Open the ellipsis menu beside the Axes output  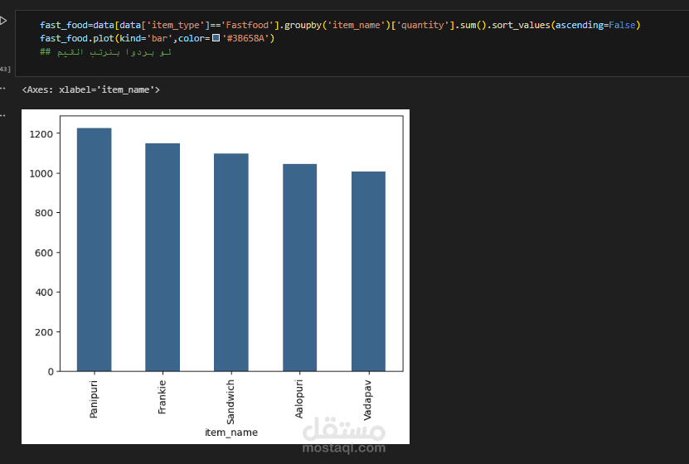[x=2, y=89]
